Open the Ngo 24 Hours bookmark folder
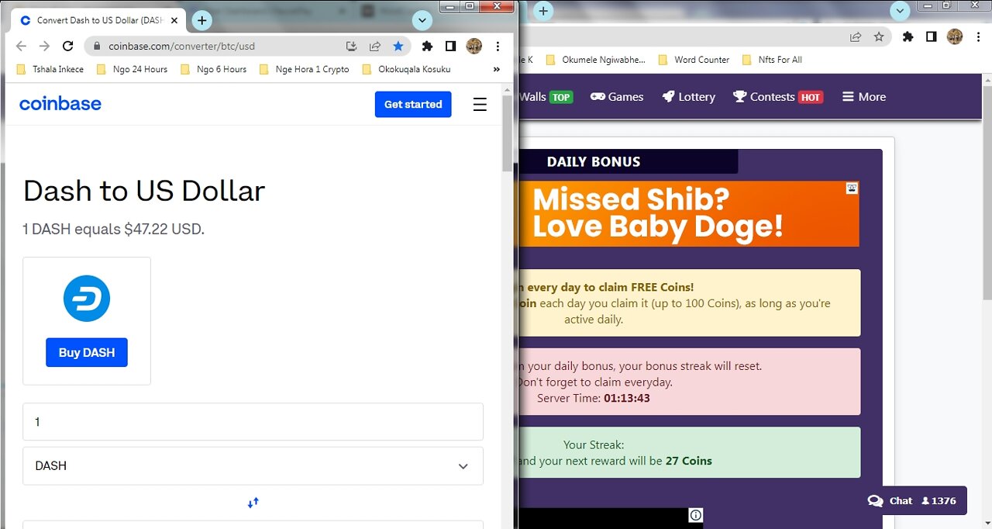992x529 pixels. (132, 69)
